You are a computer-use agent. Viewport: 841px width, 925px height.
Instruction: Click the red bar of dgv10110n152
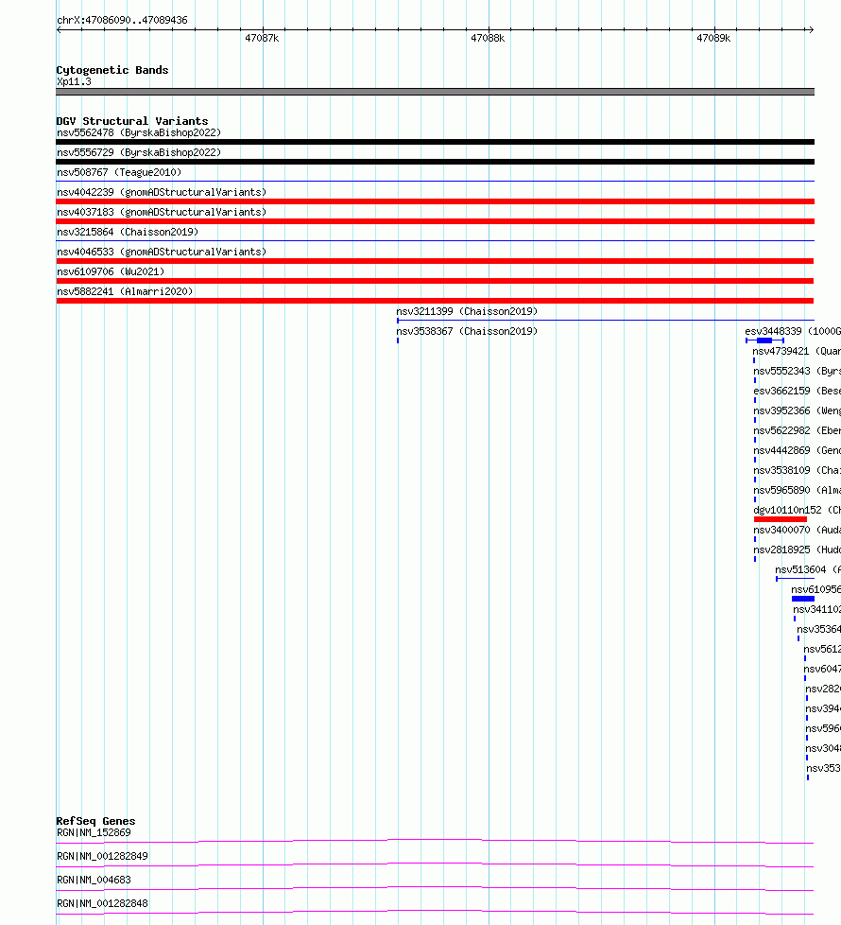pyautogui.click(x=781, y=519)
